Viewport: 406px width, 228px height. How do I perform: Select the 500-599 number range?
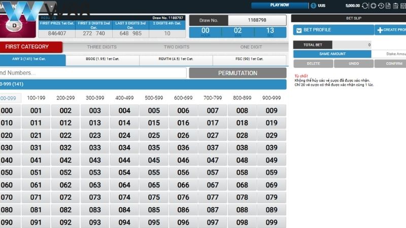(x=154, y=98)
